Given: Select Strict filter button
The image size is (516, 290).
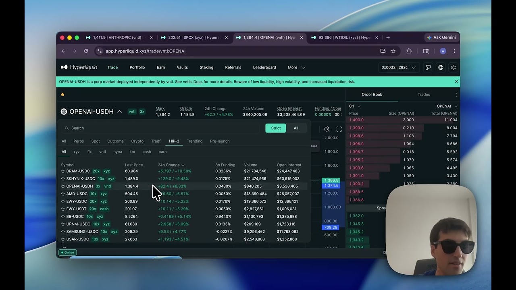Looking at the screenshot, I should 276,128.
